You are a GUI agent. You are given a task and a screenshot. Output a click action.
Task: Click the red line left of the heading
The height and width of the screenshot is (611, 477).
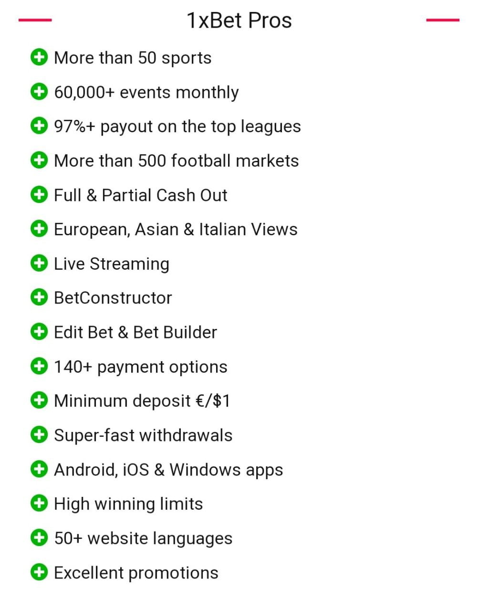point(35,20)
